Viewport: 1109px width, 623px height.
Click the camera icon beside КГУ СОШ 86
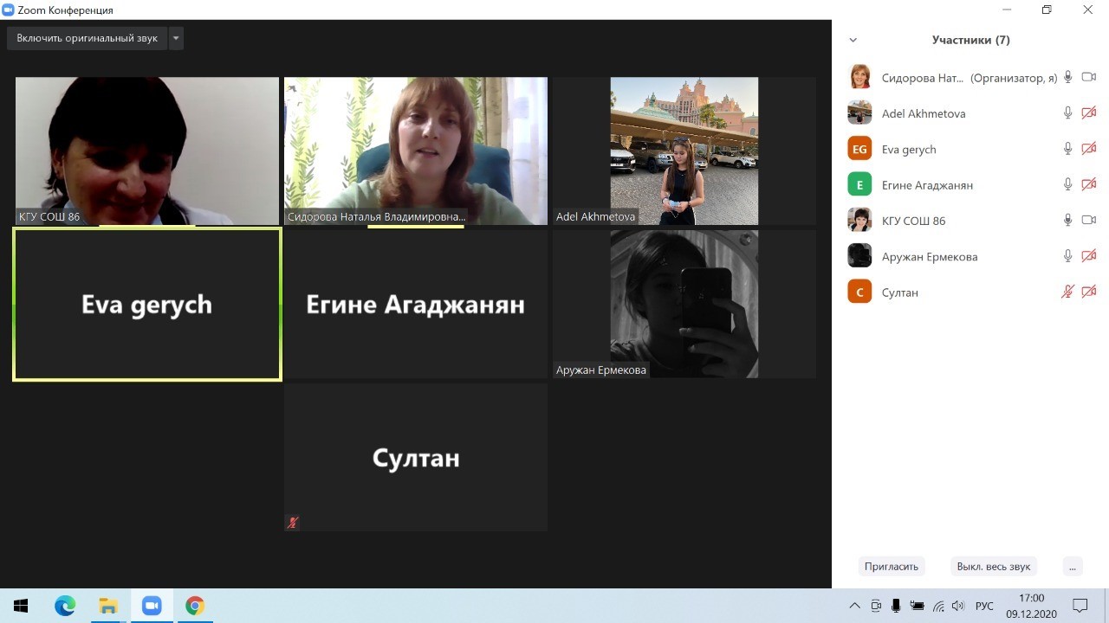[x=1089, y=221]
